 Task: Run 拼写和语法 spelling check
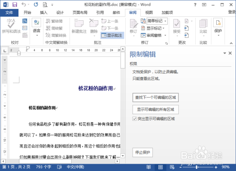(11, 26)
